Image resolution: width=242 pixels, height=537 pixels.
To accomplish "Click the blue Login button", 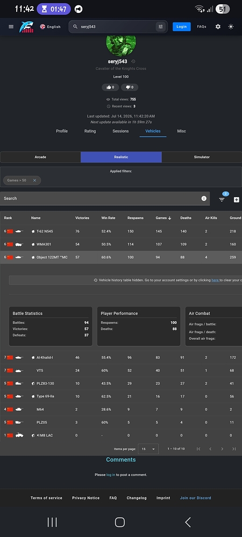I will click(182, 27).
